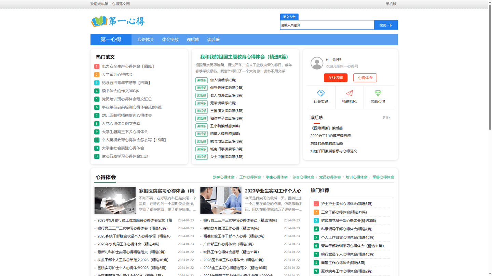Open 社会实践 handshake icon
The width and height of the screenshot is (492, 276).
(321, 93)
